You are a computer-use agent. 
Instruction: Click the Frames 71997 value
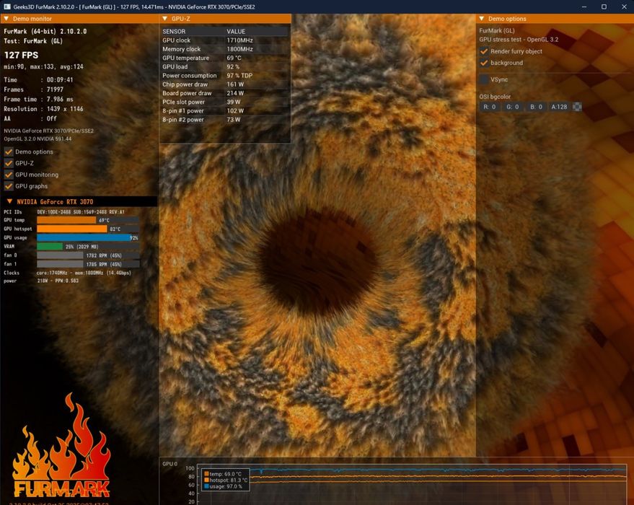point(55,89)
